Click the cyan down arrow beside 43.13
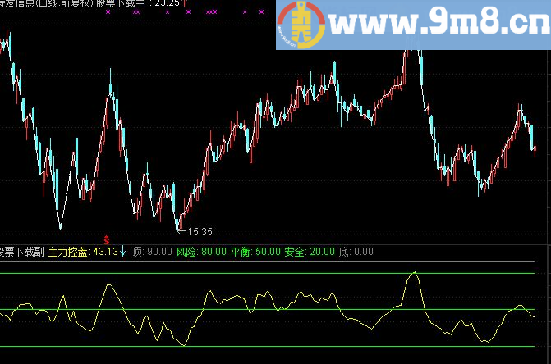This screenshot has width=551, height=364. coord(122,251)
